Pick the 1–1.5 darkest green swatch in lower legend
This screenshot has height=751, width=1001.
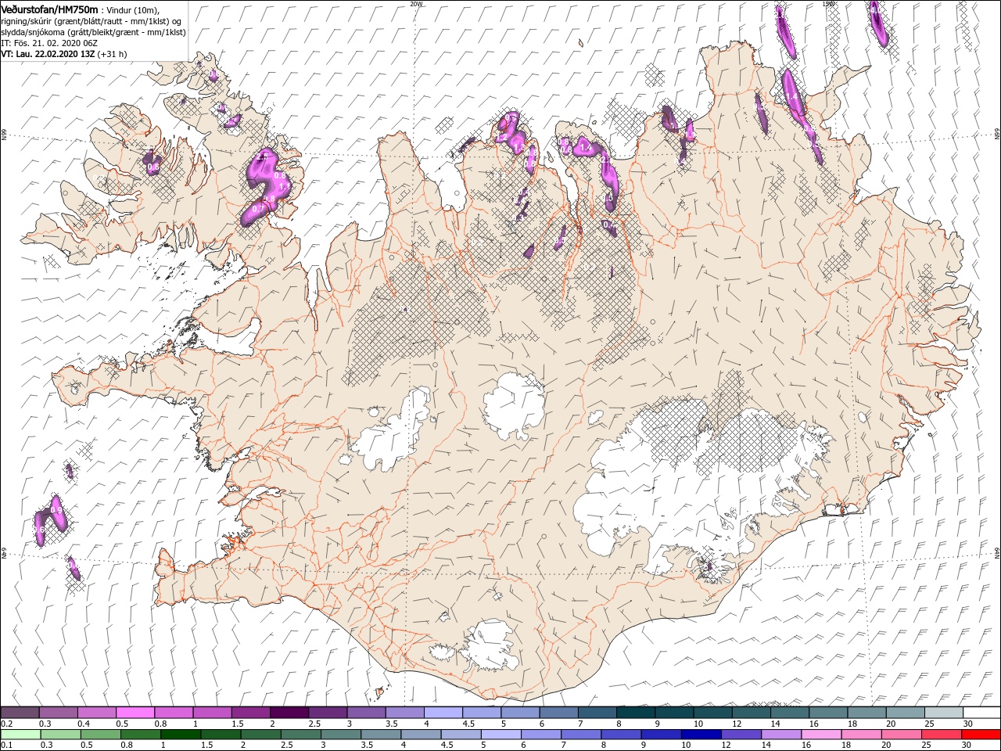(180, 735)
